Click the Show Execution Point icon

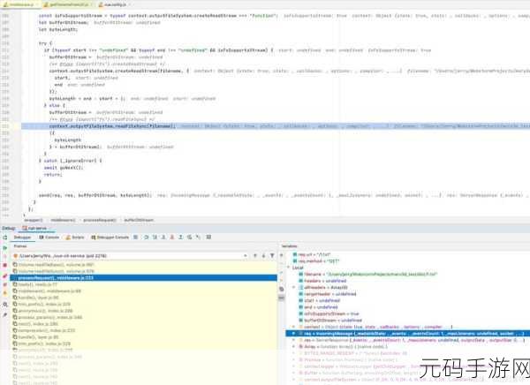135,238
